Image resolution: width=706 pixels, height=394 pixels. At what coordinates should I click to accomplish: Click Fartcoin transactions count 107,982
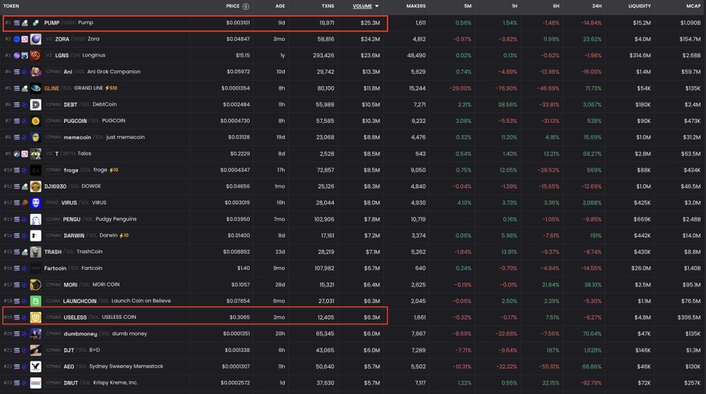[324, 268]
